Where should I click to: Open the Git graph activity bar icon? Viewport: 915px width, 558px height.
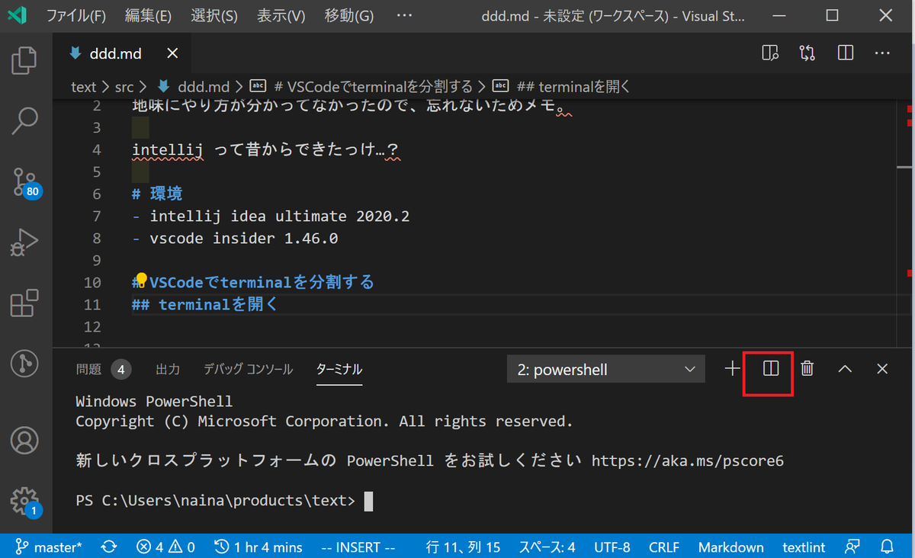pyautogui.click(x=24, y=363)
